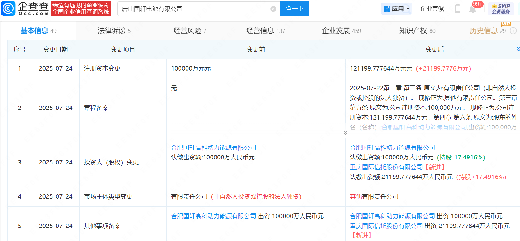Switch to the 法律诉讼 tab
The height and width of the screenshot is (241, 520).
pos(114,31)
